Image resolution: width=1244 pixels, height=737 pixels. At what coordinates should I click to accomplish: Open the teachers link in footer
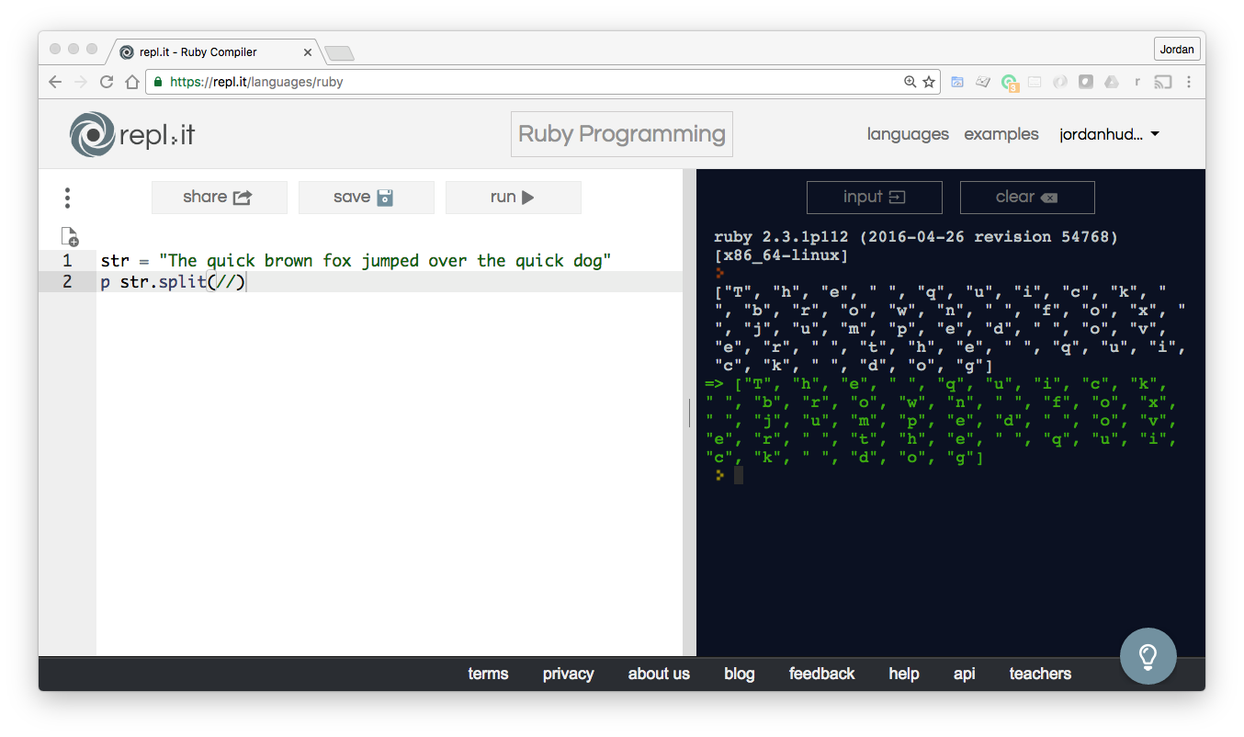coord(1040,674)
